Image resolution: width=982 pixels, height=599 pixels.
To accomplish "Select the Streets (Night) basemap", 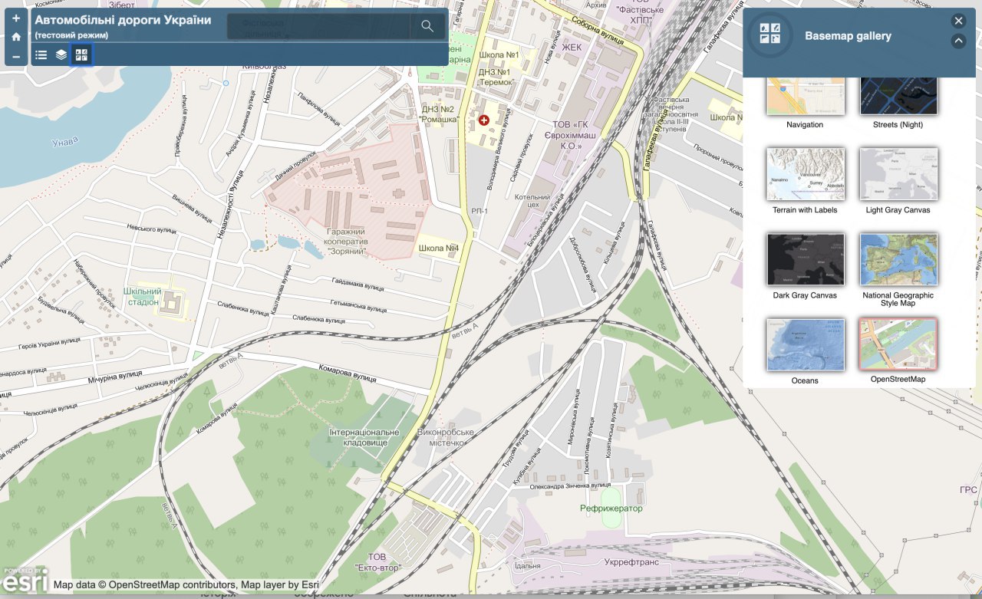I will [x=898, y=97].
